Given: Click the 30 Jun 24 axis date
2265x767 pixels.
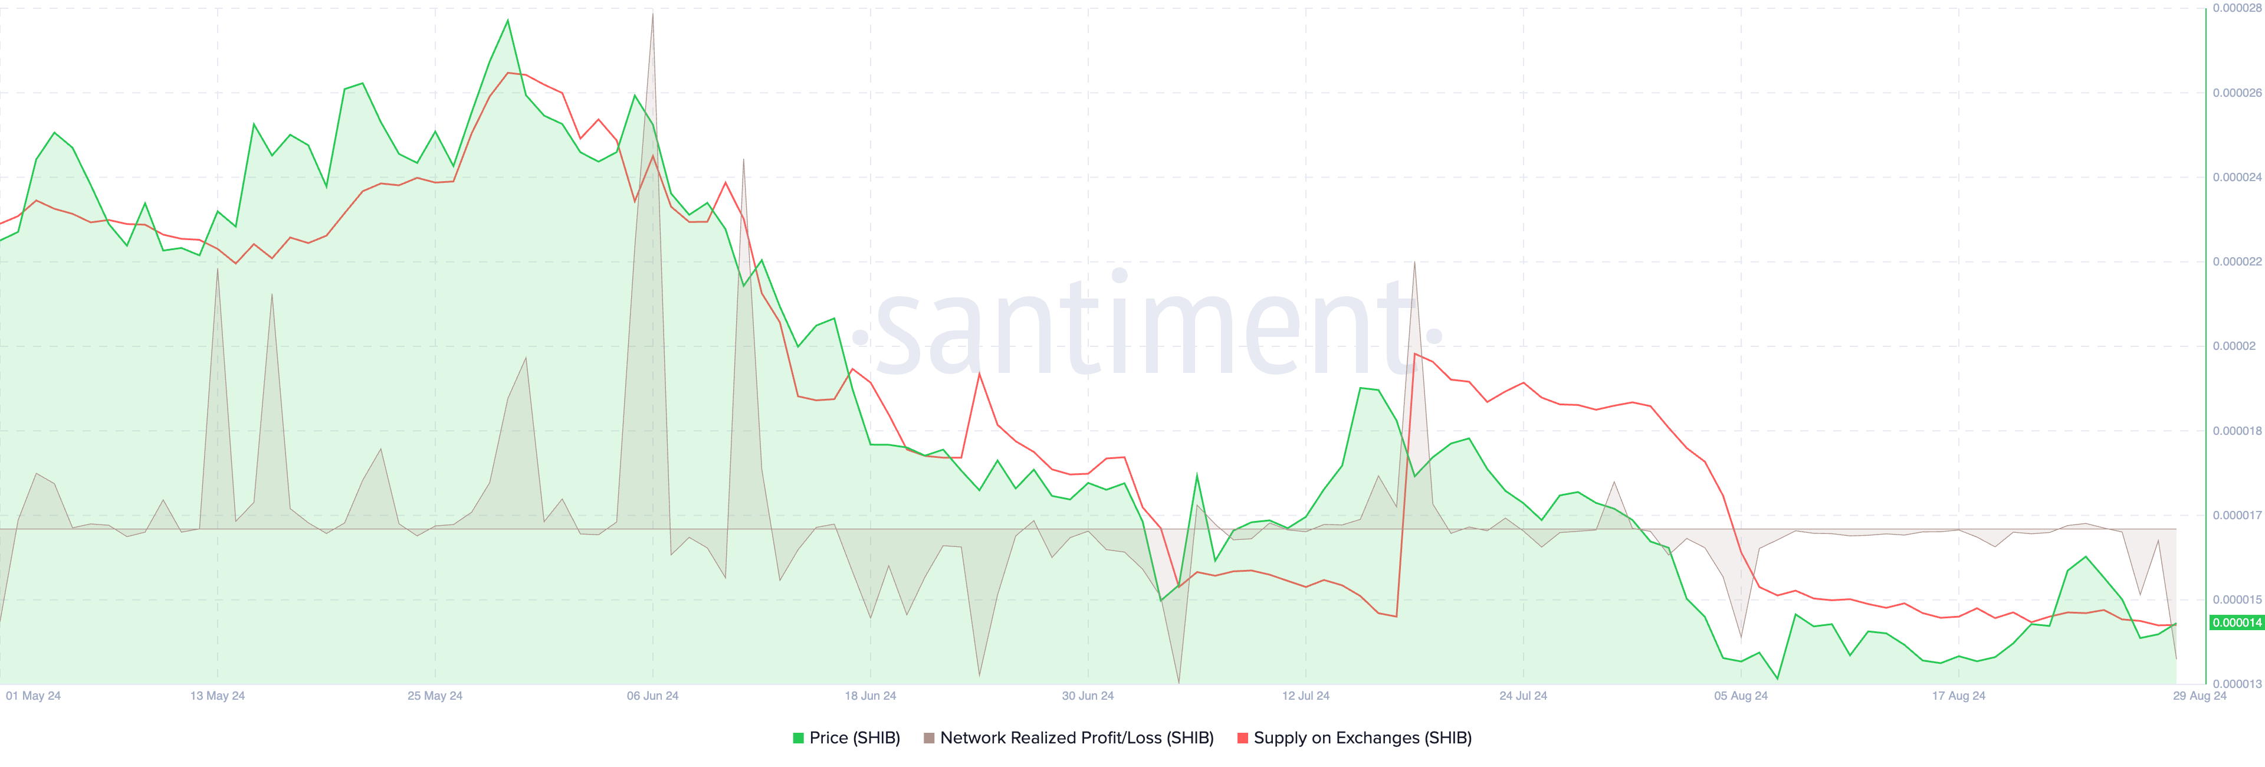Looking at the screenshot, I should pos(1088,696).
